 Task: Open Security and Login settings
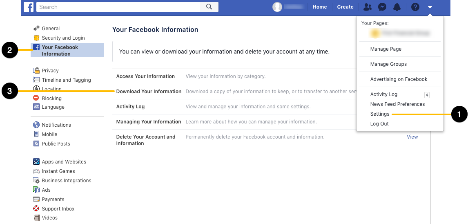(63, 38)
